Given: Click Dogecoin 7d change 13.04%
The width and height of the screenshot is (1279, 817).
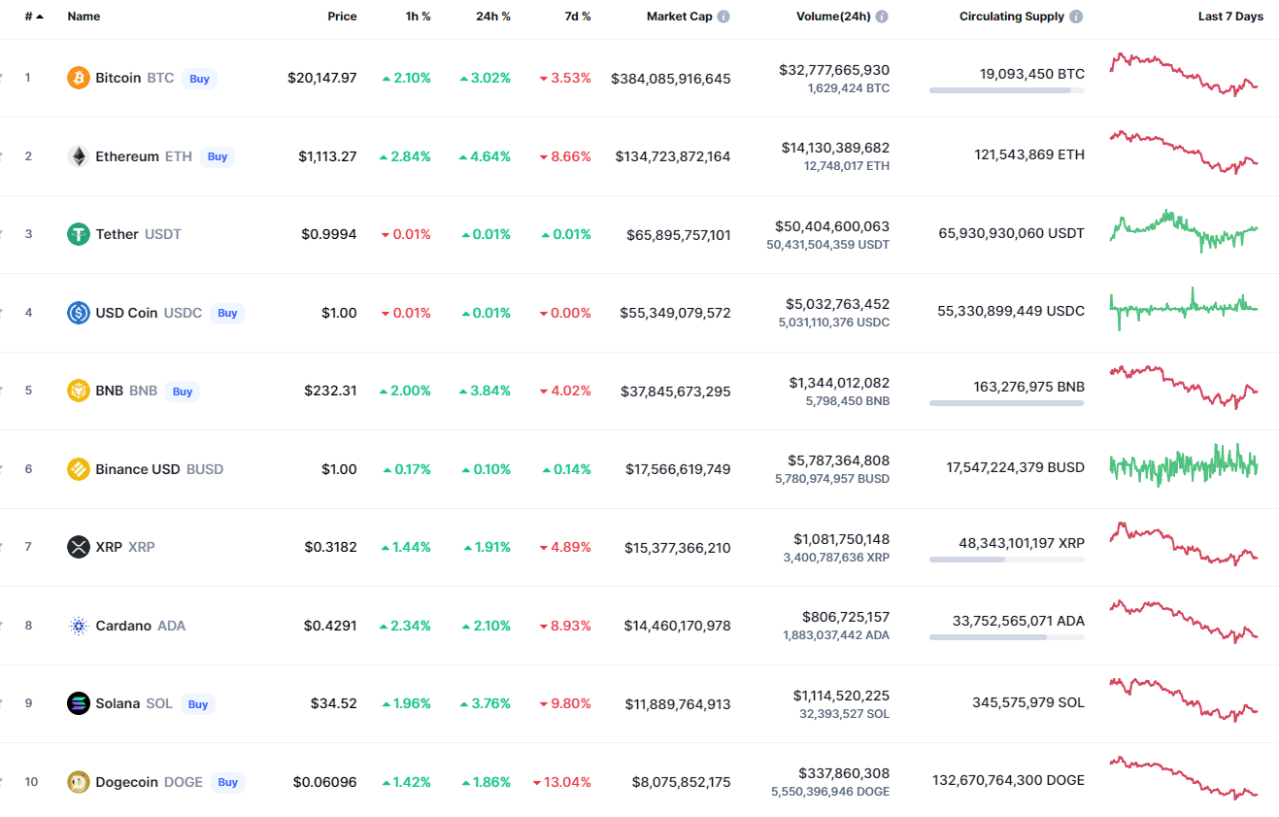Looking at the screenshot, I should (x=562, y=782).
